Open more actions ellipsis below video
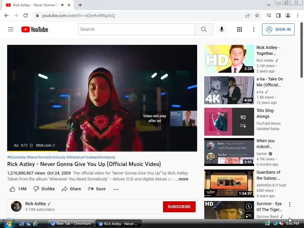This screenshot has width=304, height=228. 116,189
